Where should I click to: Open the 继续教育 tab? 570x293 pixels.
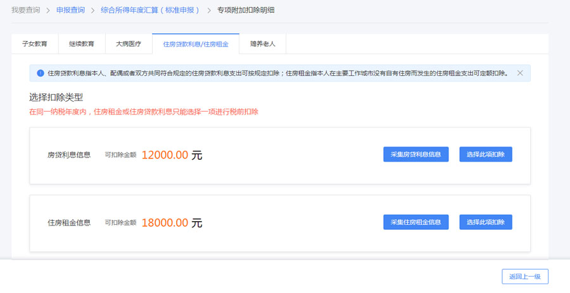coord(82,44)
